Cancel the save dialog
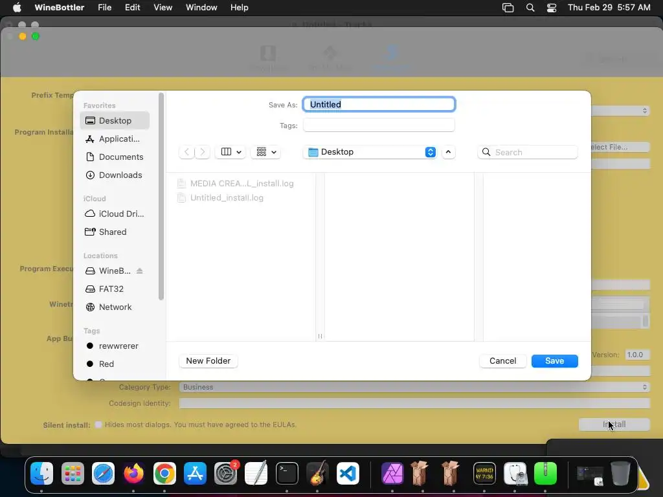The width and height of the screenshot is (663, 497). click(502, 361)
